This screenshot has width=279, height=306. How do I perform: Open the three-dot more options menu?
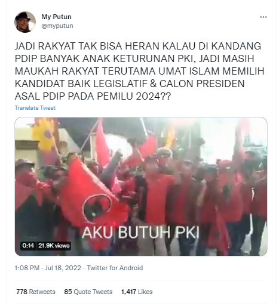click(x=263, y=17)
